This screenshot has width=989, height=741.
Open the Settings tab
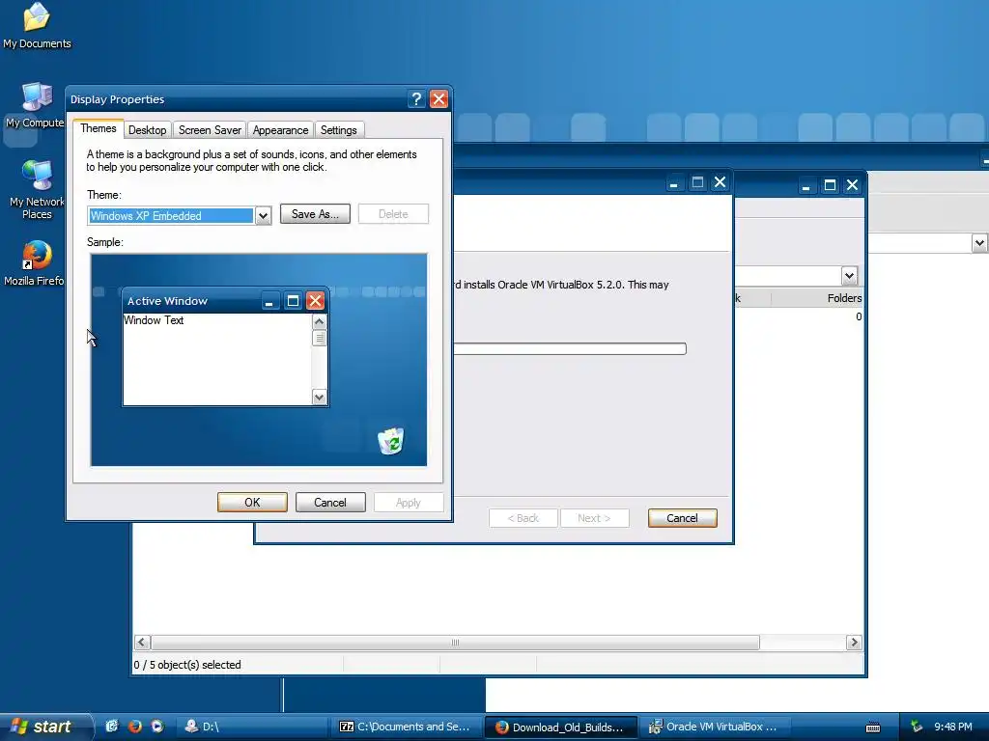click(x=339, y=130)
